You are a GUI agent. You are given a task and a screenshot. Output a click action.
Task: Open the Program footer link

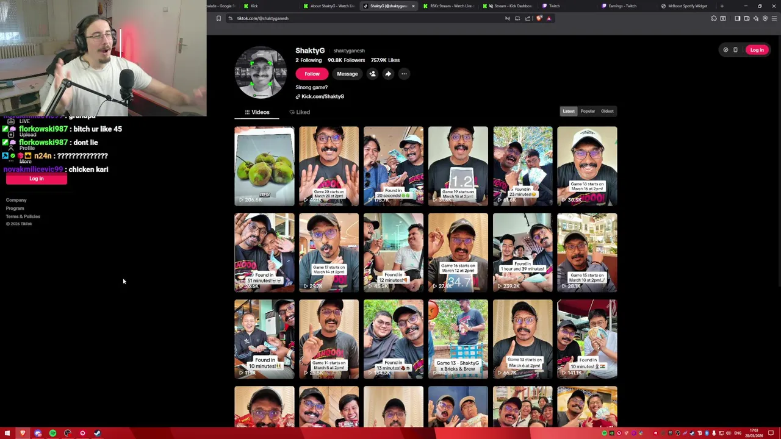click(15, 208)
